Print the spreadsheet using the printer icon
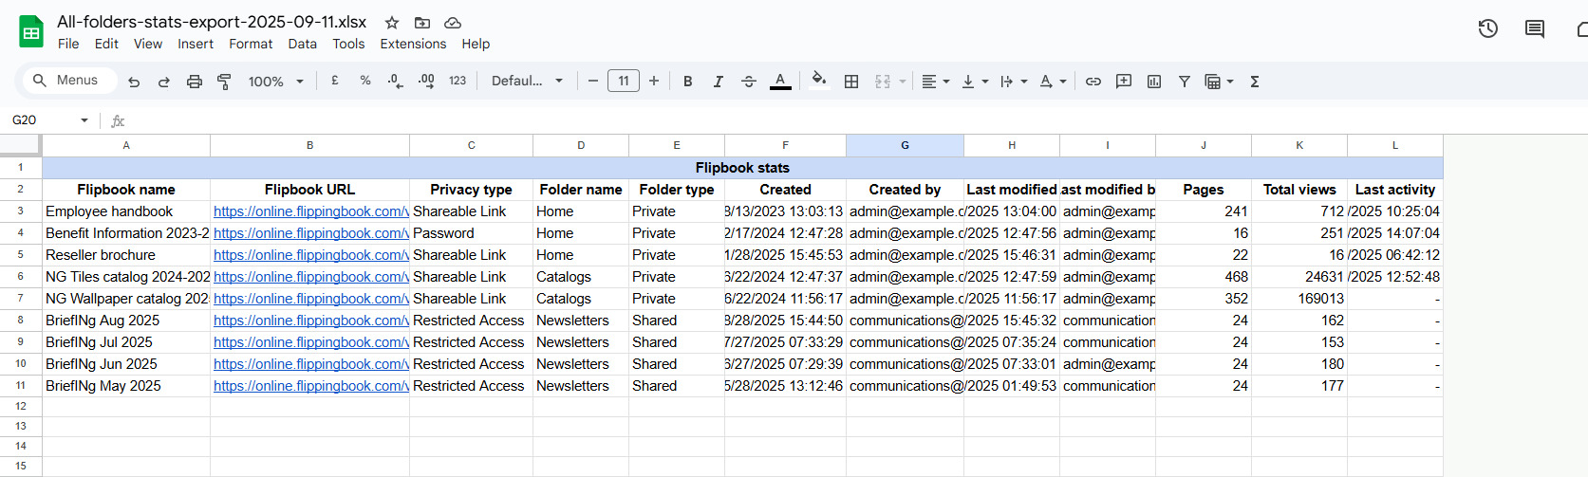Screen dimensions: 1588x477 tap(194, 82)
